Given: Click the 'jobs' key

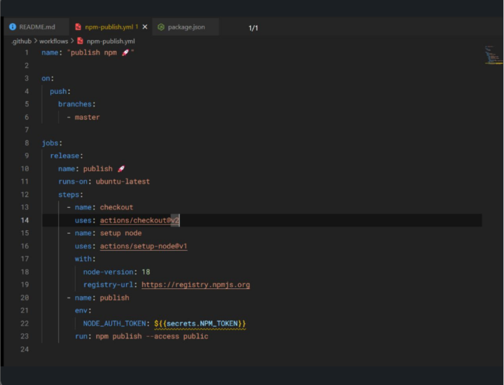Looking at the screenshot, I should click(x=50, y=143).
